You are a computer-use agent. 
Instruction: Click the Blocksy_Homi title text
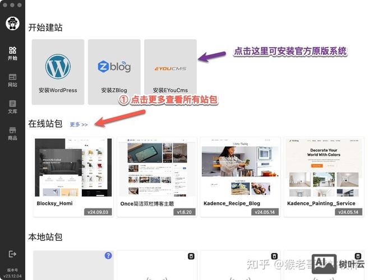[x=54, y=203]
